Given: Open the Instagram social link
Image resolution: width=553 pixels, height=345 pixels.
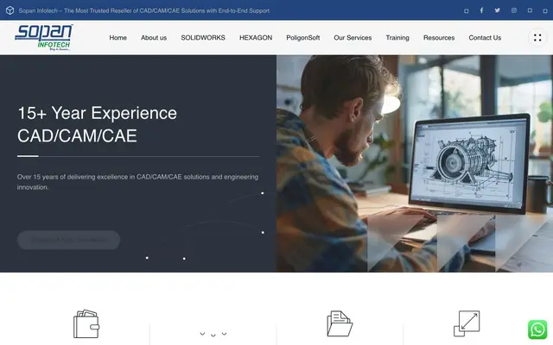Looking at the screenshot, I should 514,10.
